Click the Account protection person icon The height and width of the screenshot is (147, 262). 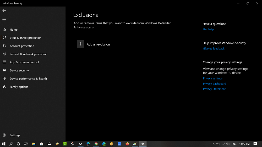(x=4, y=46)
